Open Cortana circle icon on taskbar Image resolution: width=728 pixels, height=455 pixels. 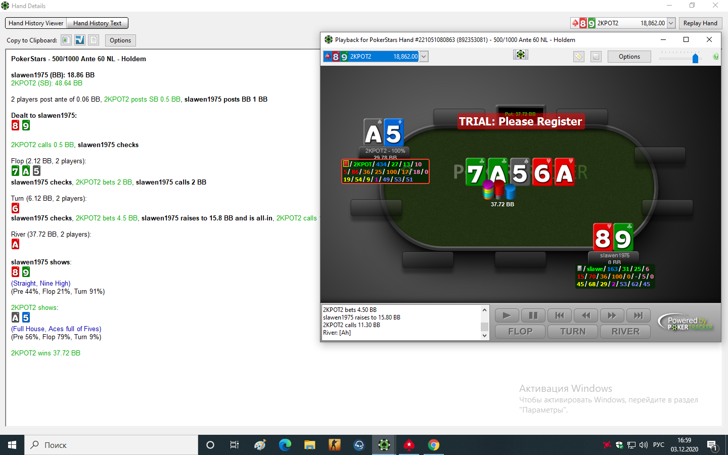pos(210,445)
